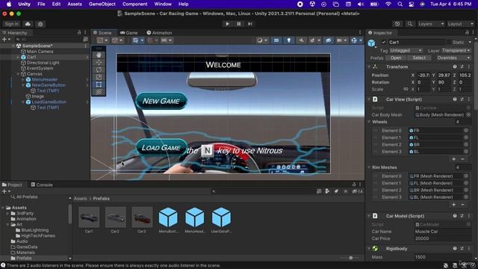Viewport: 478px width, 269px height.
Task: Select Image object in Hierarchy
Action: tap(38, 96)
